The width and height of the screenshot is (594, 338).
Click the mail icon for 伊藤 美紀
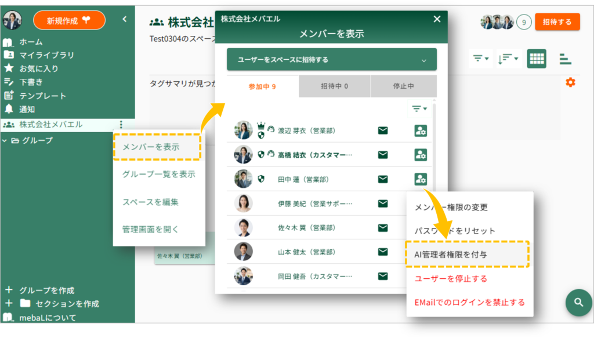tap(383, 203)
